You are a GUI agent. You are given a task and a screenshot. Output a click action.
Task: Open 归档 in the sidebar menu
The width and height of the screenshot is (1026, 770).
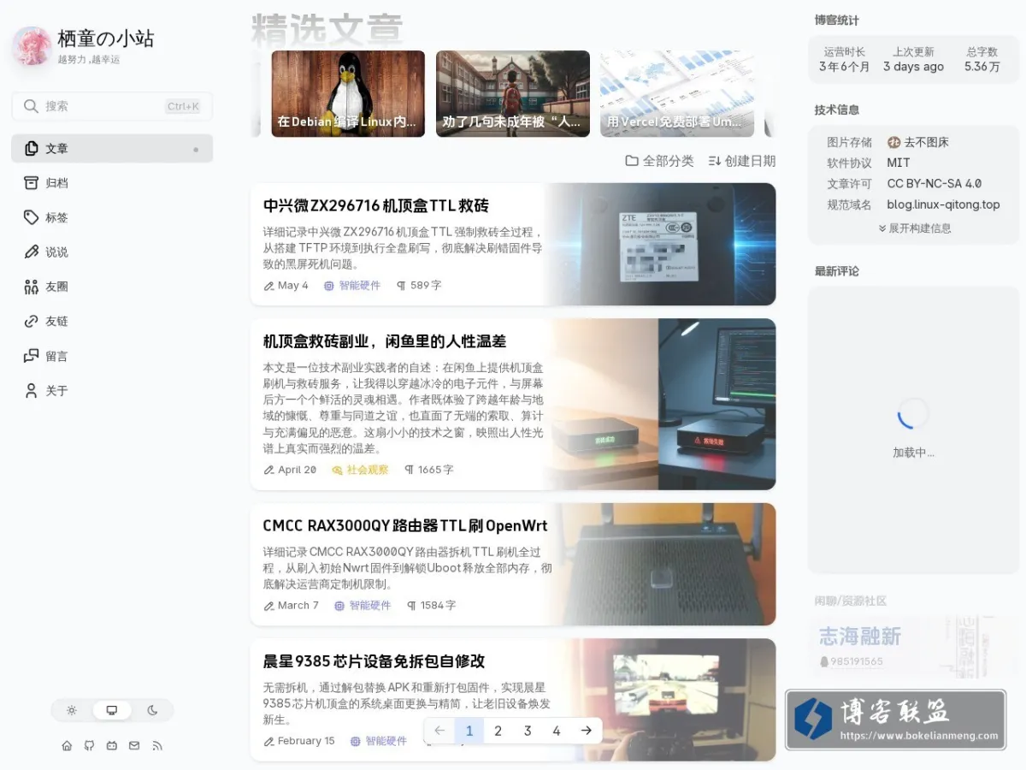point(112,183)
